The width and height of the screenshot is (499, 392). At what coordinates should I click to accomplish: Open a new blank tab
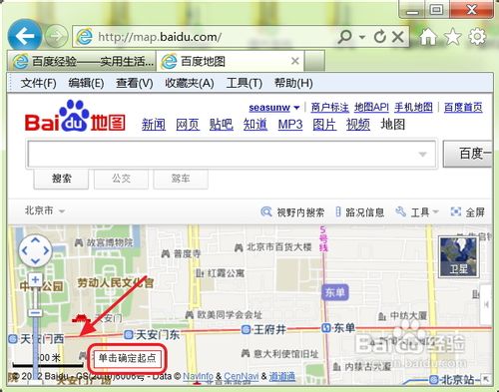314,61
